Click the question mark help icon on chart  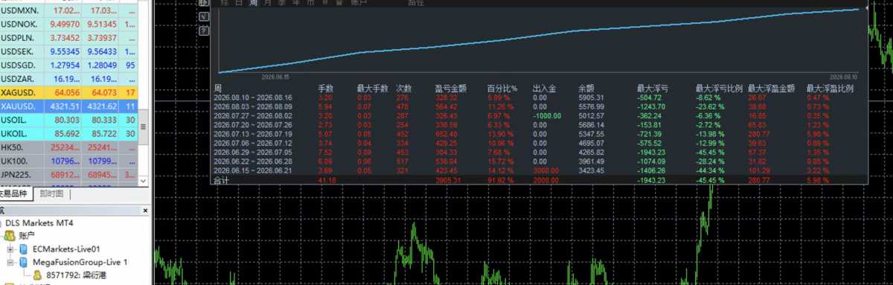204,31
